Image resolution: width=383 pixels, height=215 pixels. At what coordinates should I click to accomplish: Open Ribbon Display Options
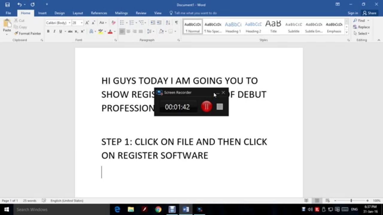point(338,4)
